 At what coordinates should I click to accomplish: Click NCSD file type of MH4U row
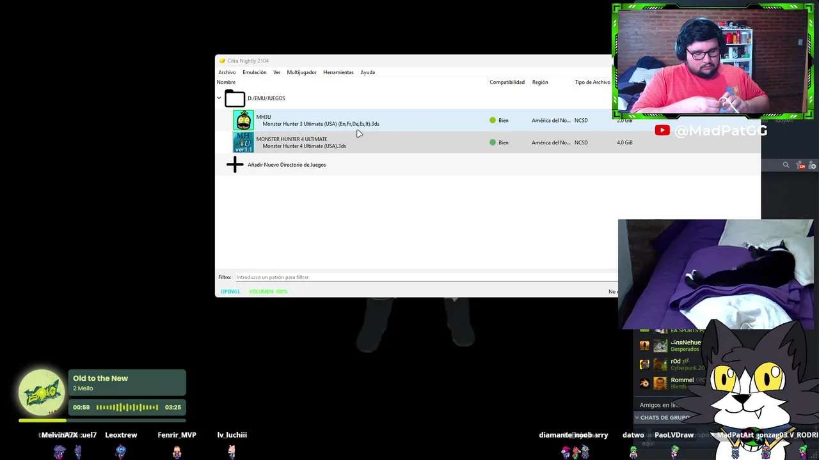coord(581,142)
